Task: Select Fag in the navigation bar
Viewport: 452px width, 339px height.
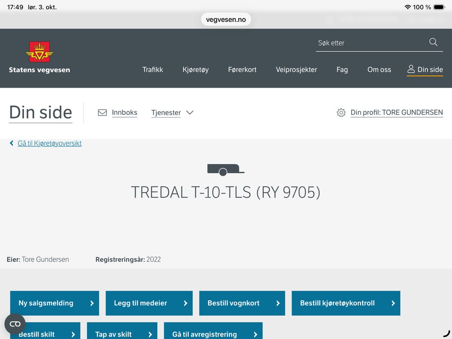Action: pyautogui.click(x=342, y=70)
